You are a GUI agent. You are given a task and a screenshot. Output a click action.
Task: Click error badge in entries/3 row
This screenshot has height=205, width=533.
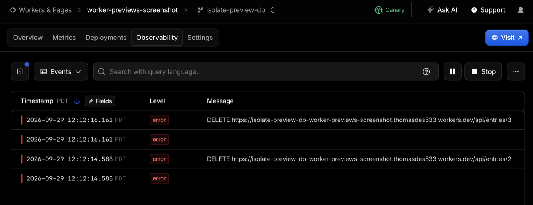159,120
